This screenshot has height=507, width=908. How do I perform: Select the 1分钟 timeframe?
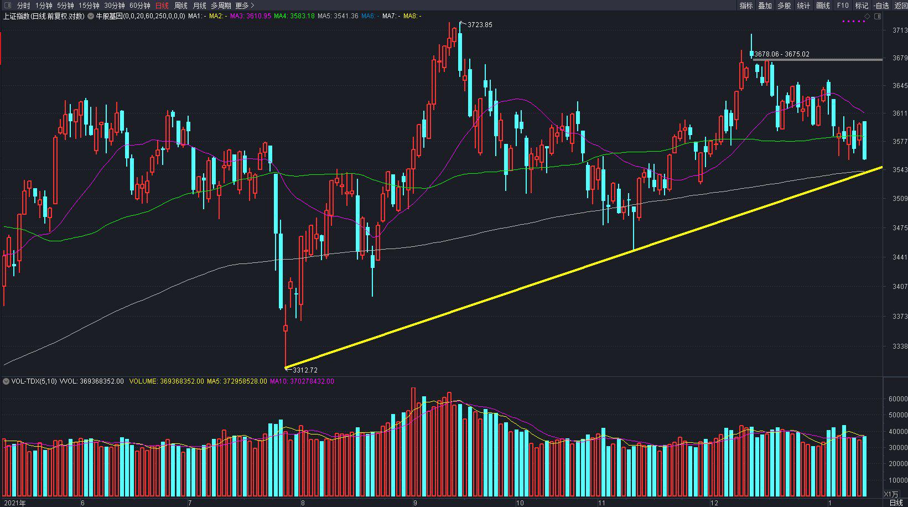(x=44, y=6)
